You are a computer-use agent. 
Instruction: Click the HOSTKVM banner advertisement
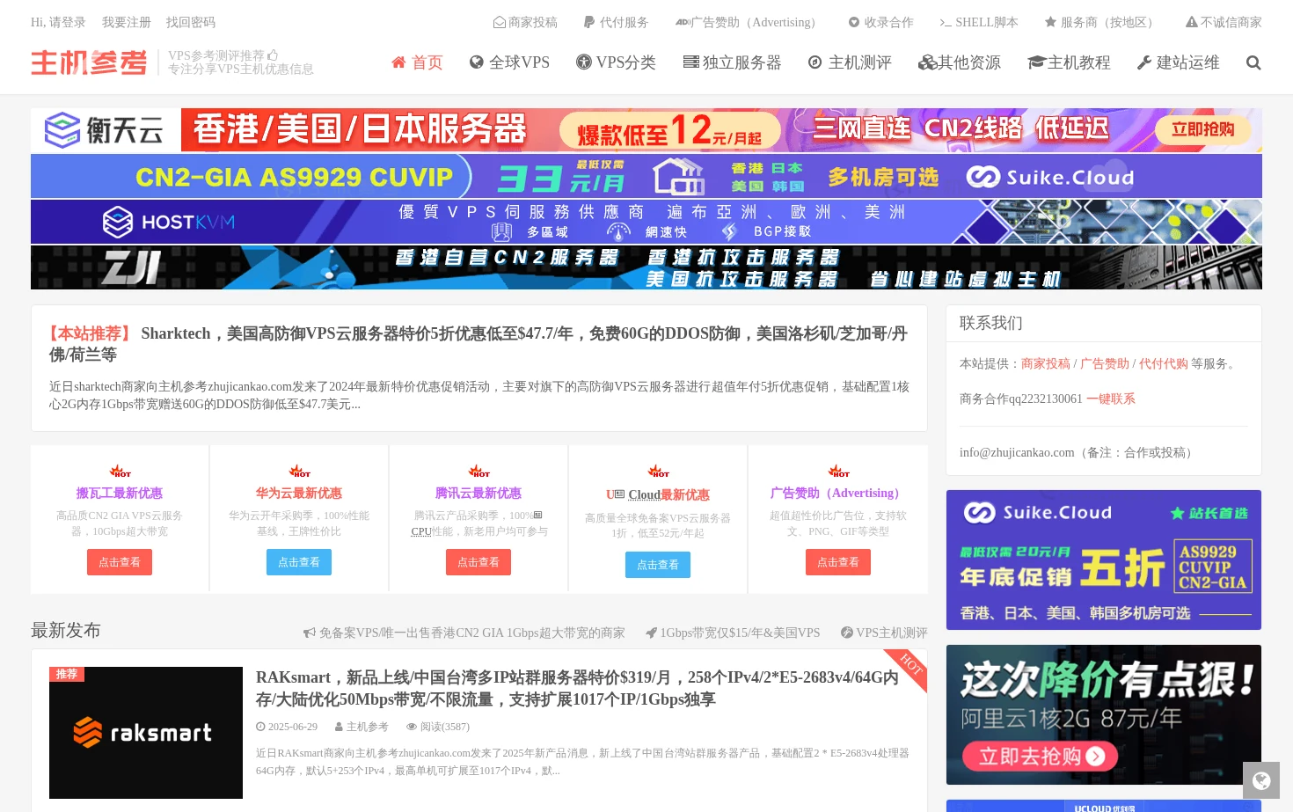pyautogui.click(x=646, y=222)
